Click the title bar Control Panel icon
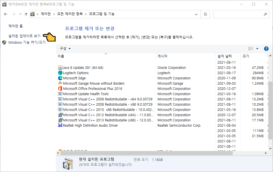 (4, 4)
